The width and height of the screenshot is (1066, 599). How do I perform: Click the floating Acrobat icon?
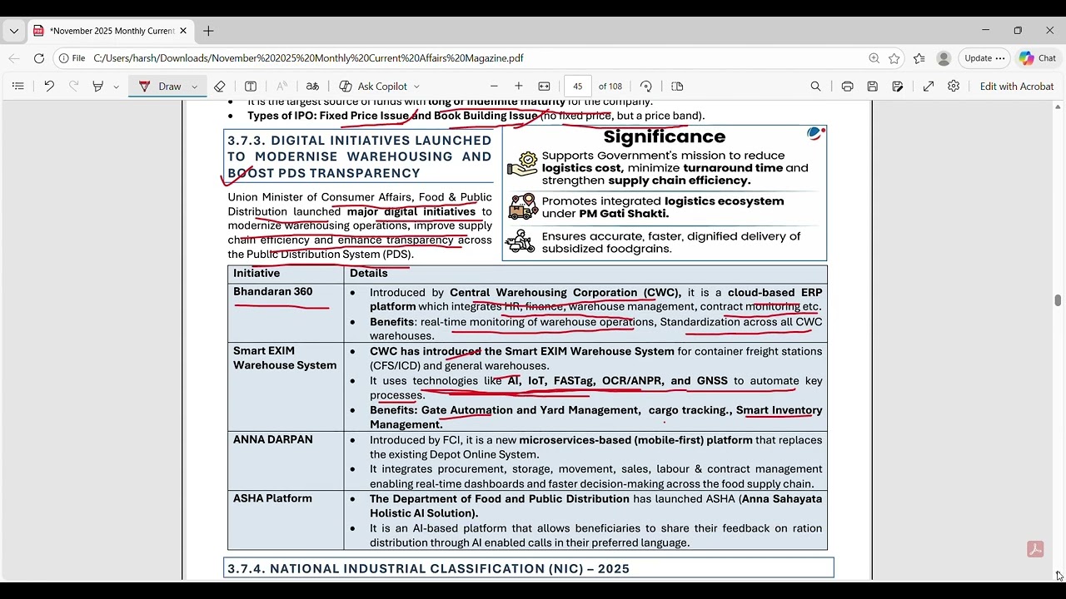pyautogui.click(x=1035, y=549)
